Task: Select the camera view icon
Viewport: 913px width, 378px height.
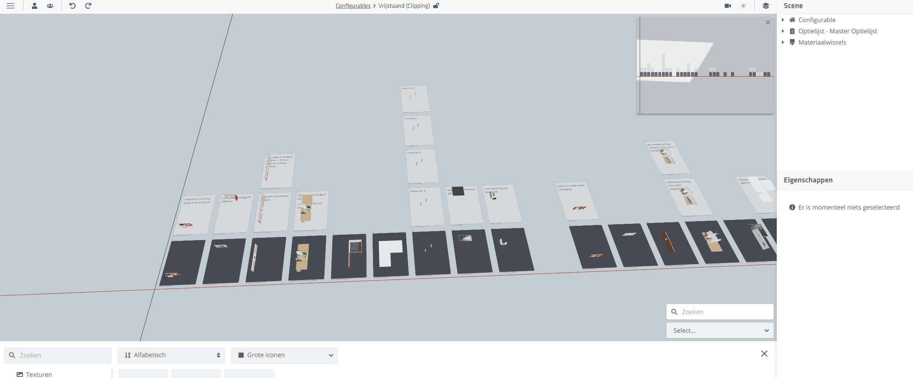Action: [727, 6]
